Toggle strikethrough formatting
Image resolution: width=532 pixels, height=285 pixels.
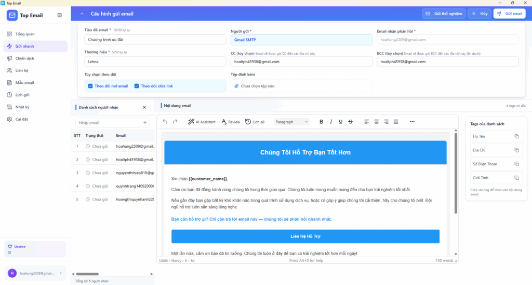(x=350, y=122)
